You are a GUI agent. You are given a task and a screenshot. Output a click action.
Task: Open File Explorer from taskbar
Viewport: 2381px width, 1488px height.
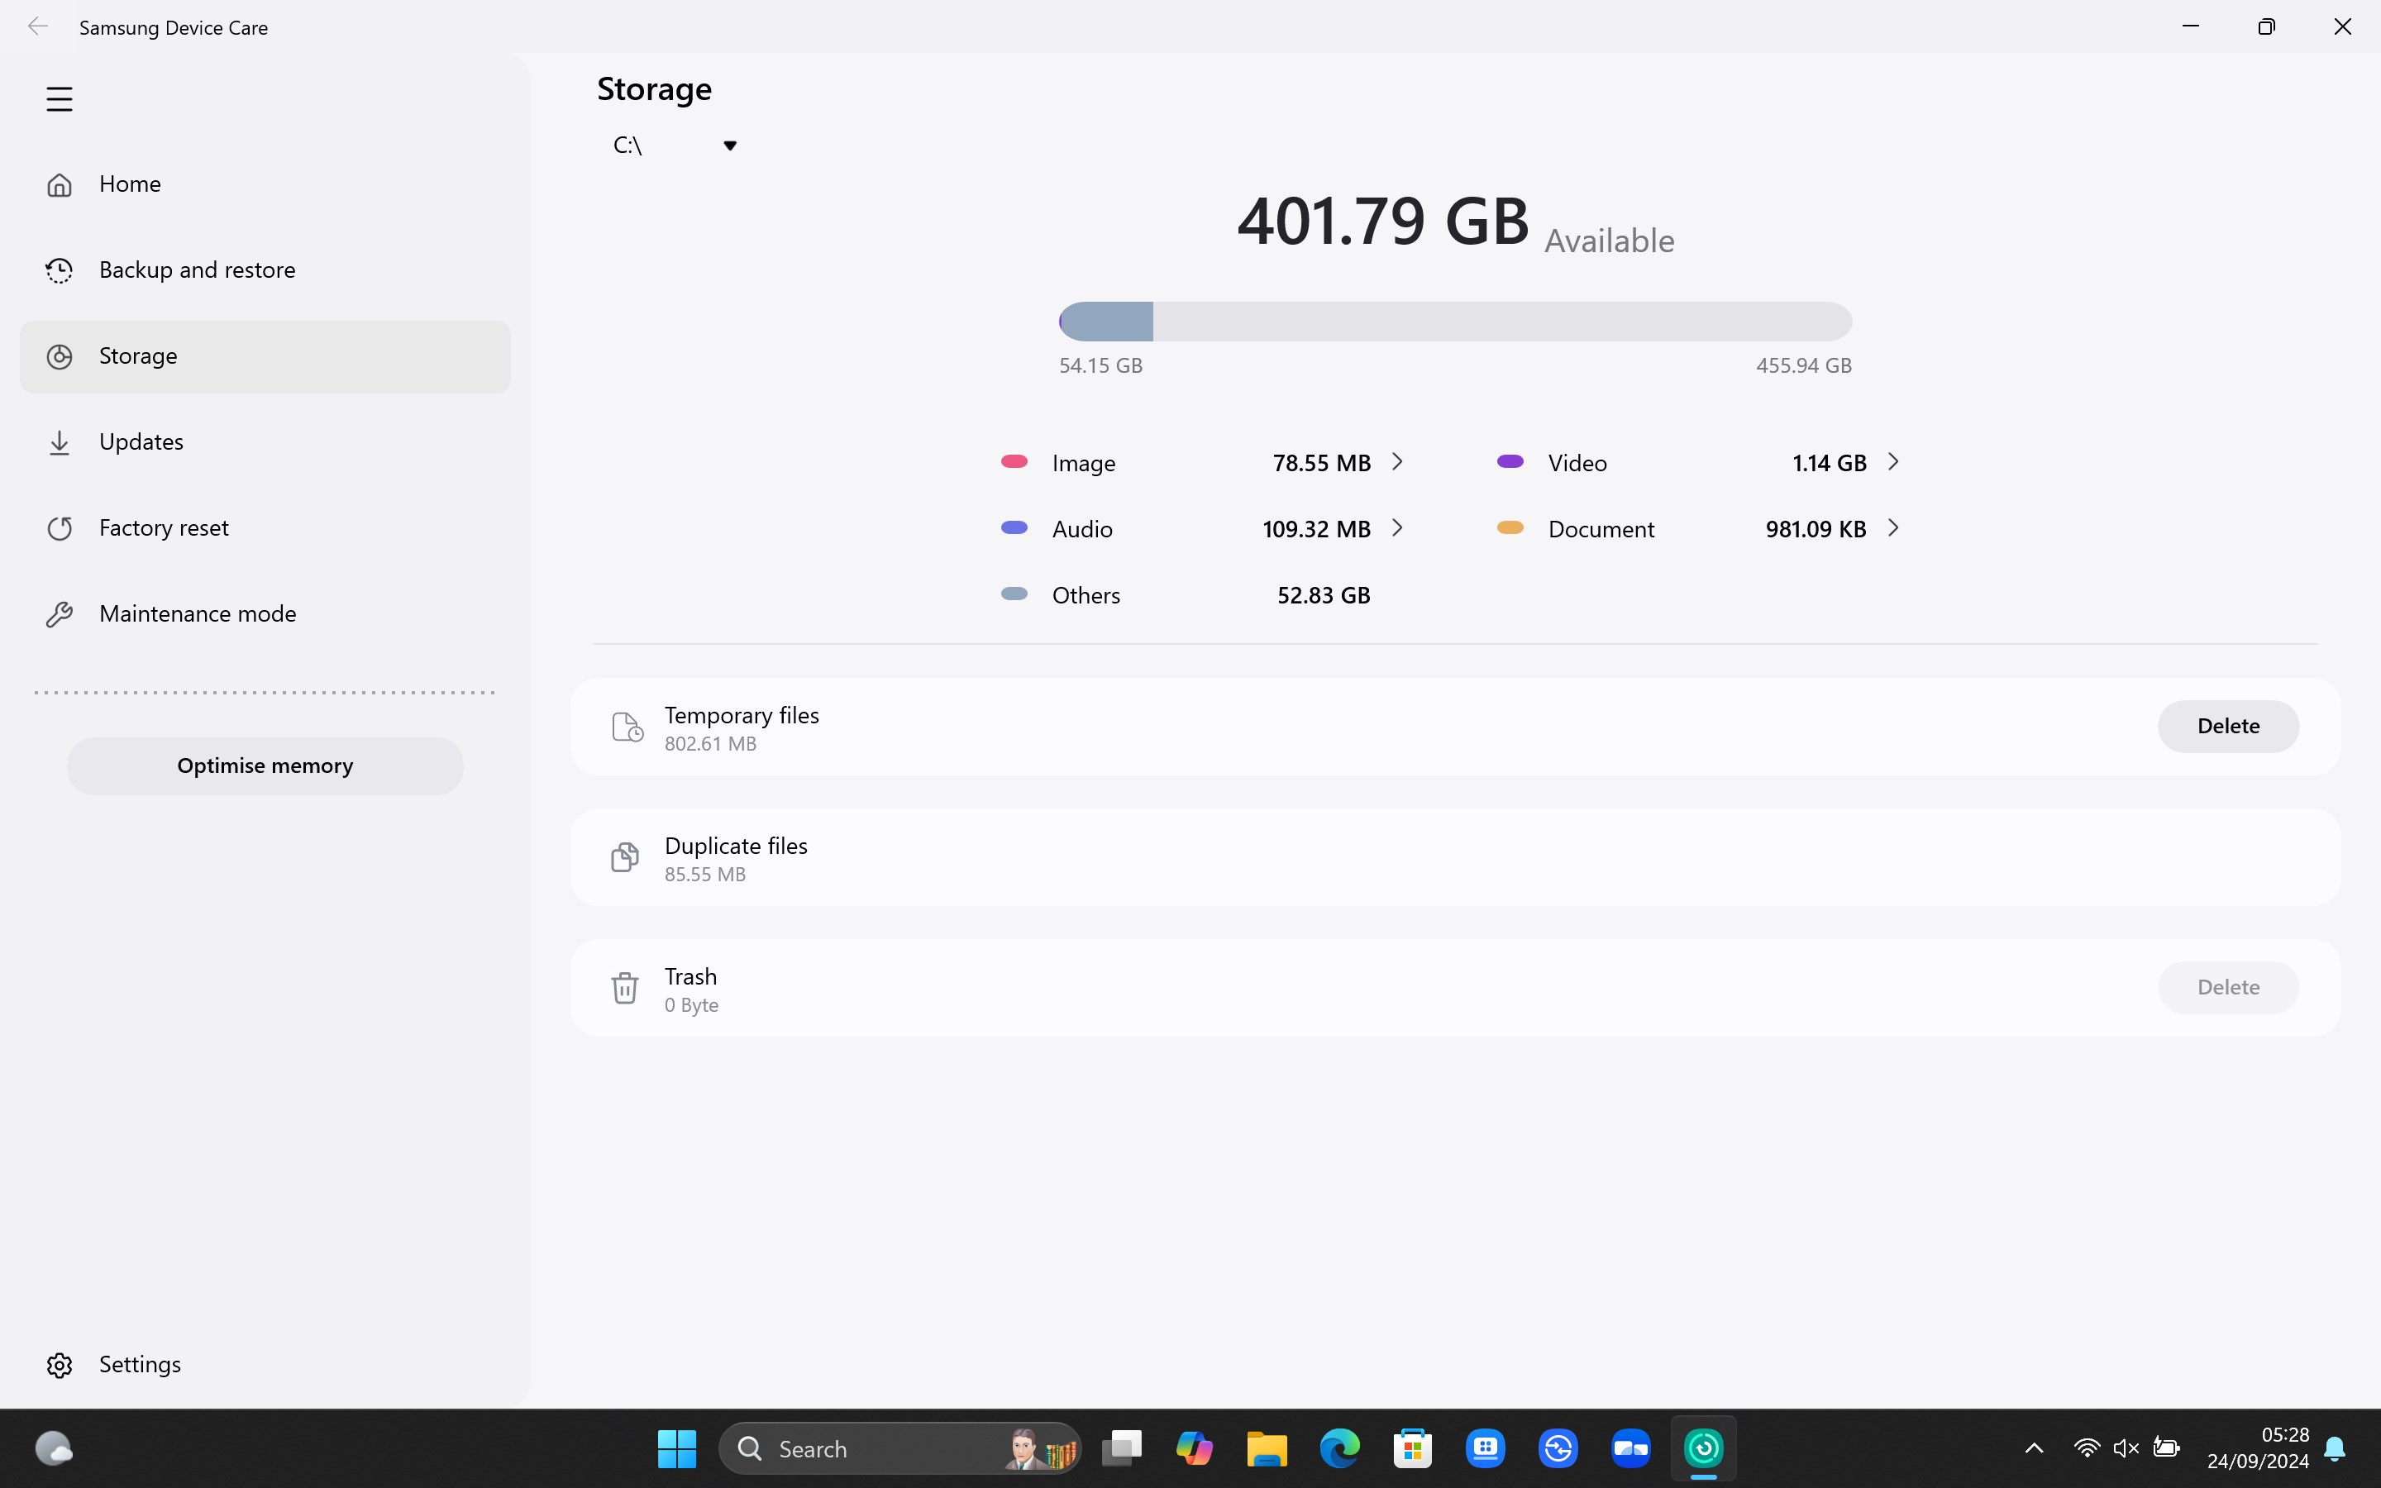pos(1267,1447)
